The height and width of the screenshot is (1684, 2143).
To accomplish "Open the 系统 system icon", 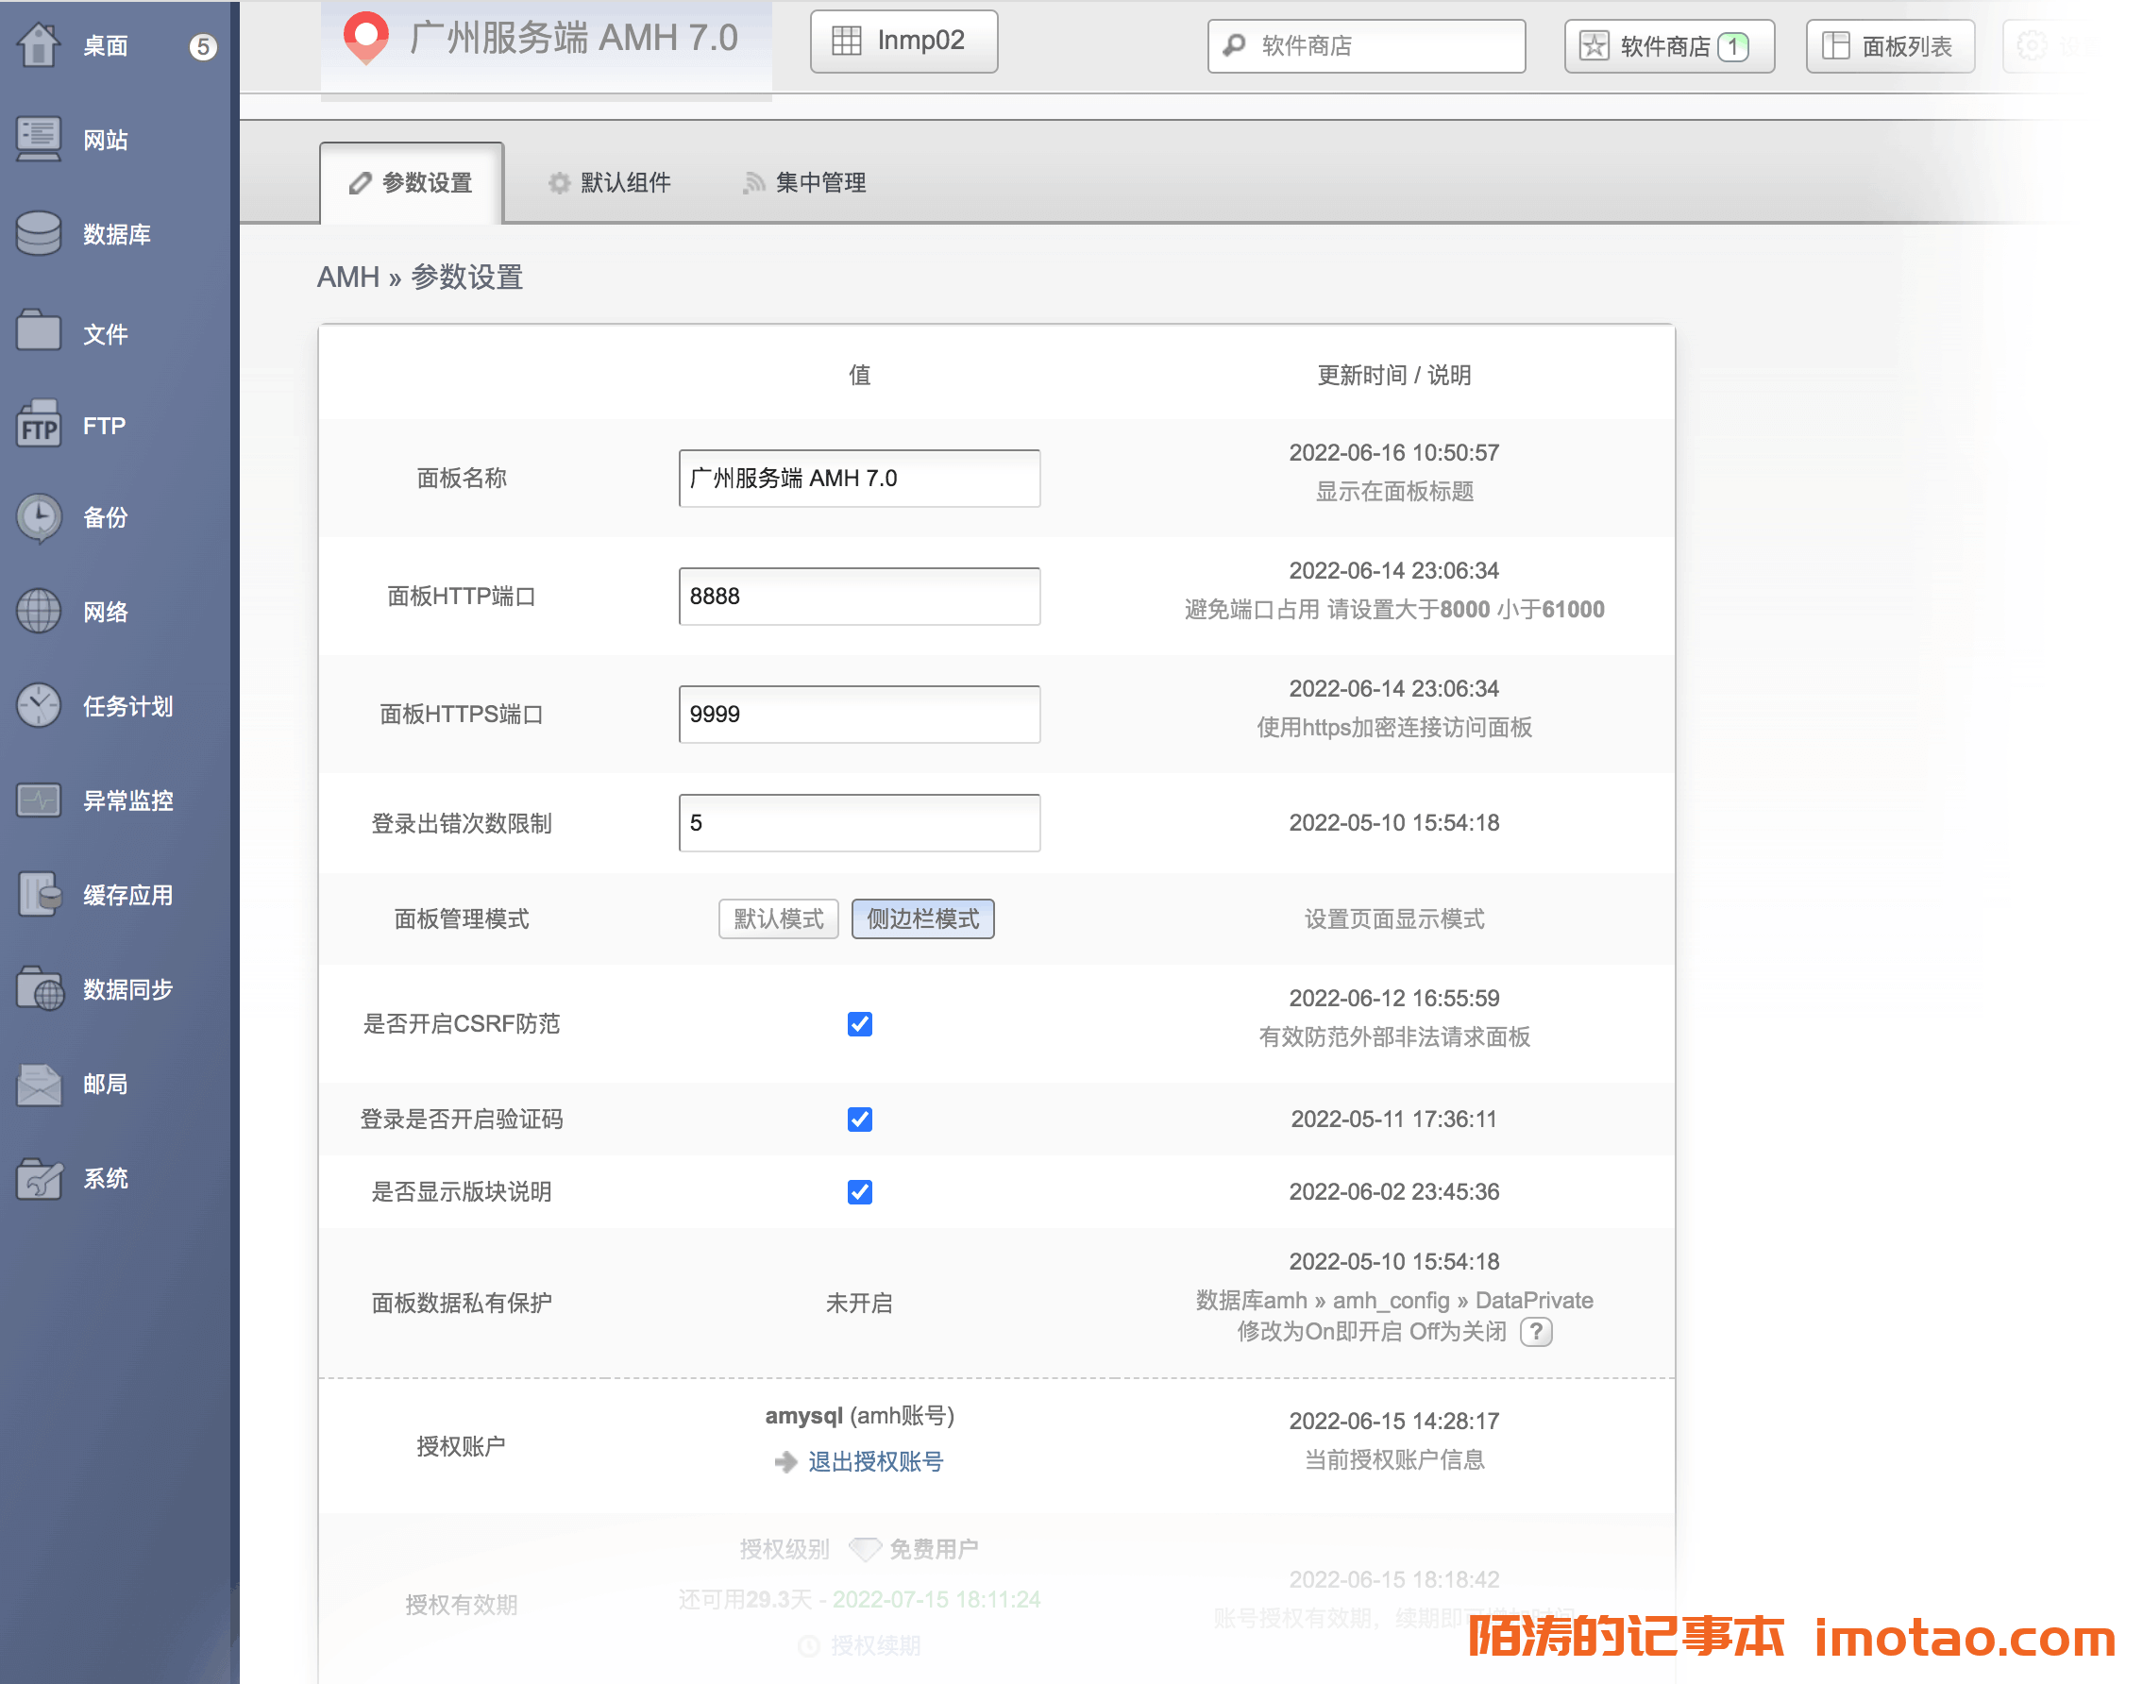I will click(x=39, y=1178).
